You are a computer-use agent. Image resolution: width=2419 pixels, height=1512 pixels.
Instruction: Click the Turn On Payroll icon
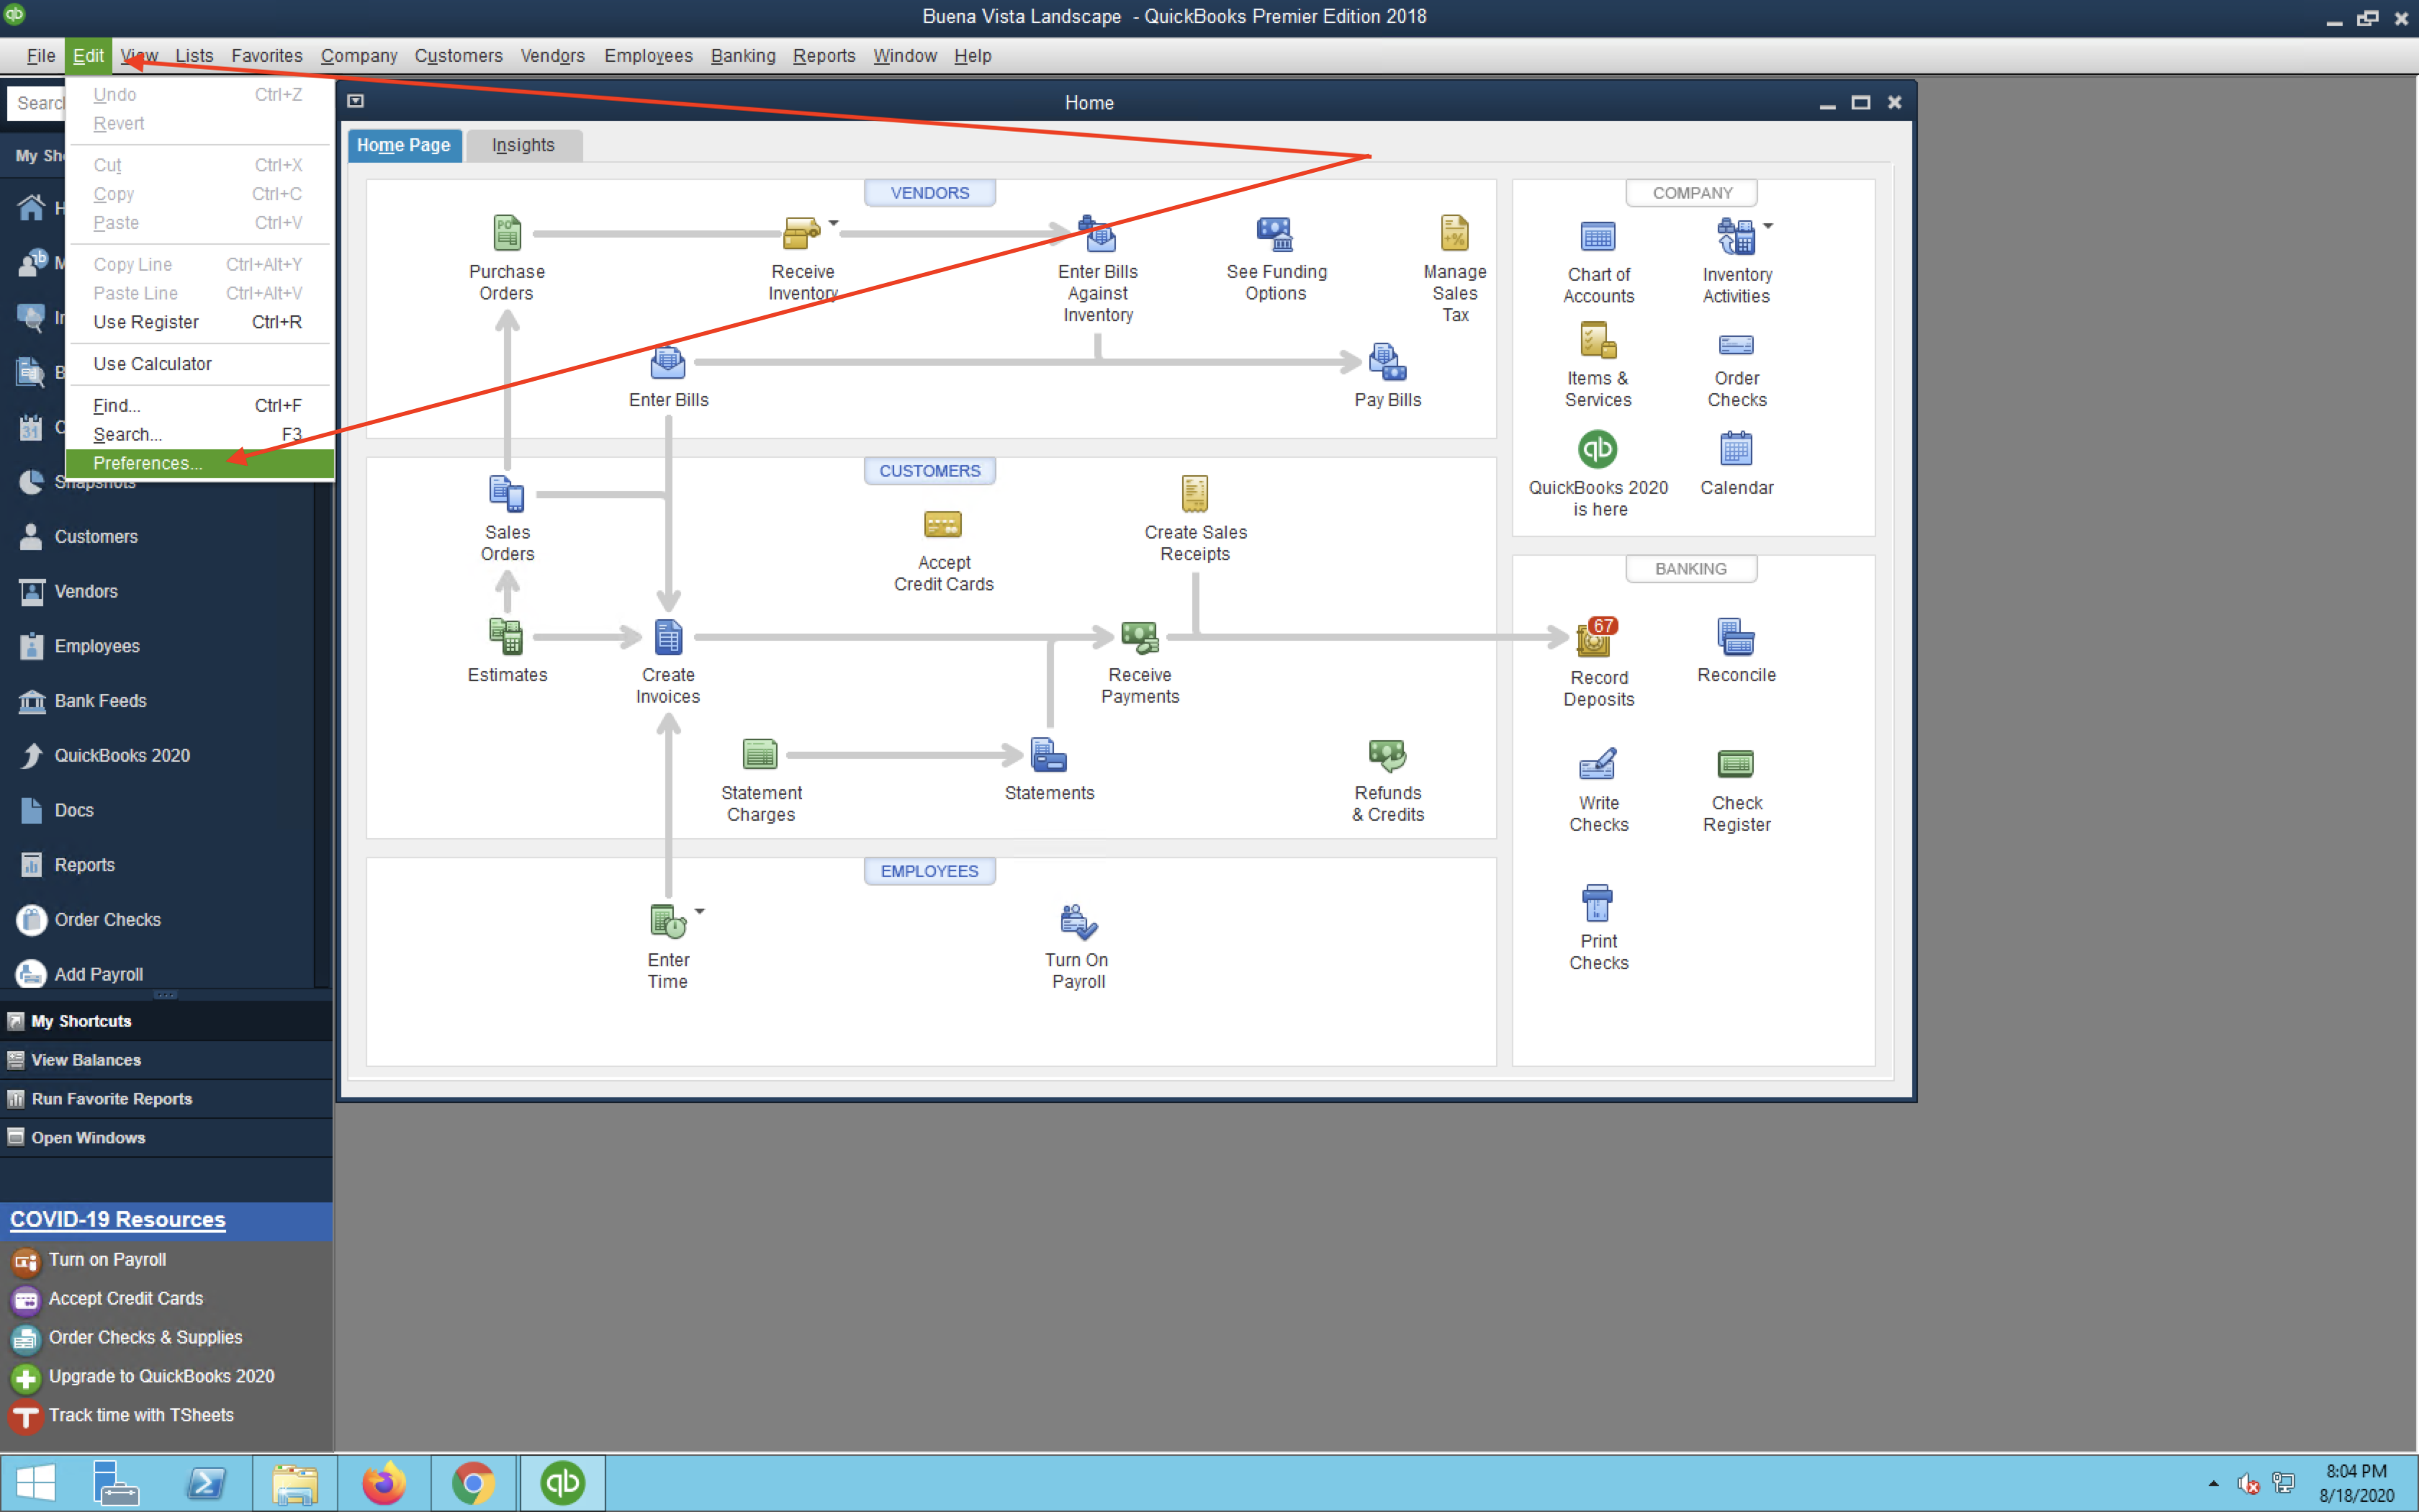(x=1078, y=922)
